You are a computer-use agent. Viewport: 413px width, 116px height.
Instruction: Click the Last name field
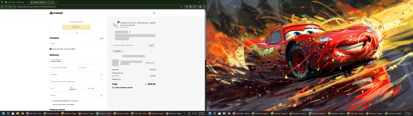(x=91, y=68)
